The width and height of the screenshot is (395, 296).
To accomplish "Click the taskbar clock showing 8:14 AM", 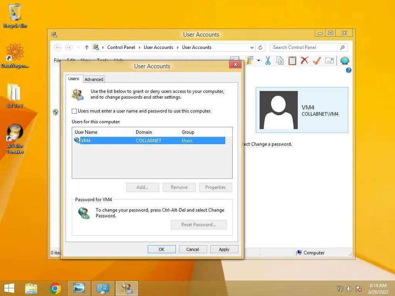I will (378, 289).
